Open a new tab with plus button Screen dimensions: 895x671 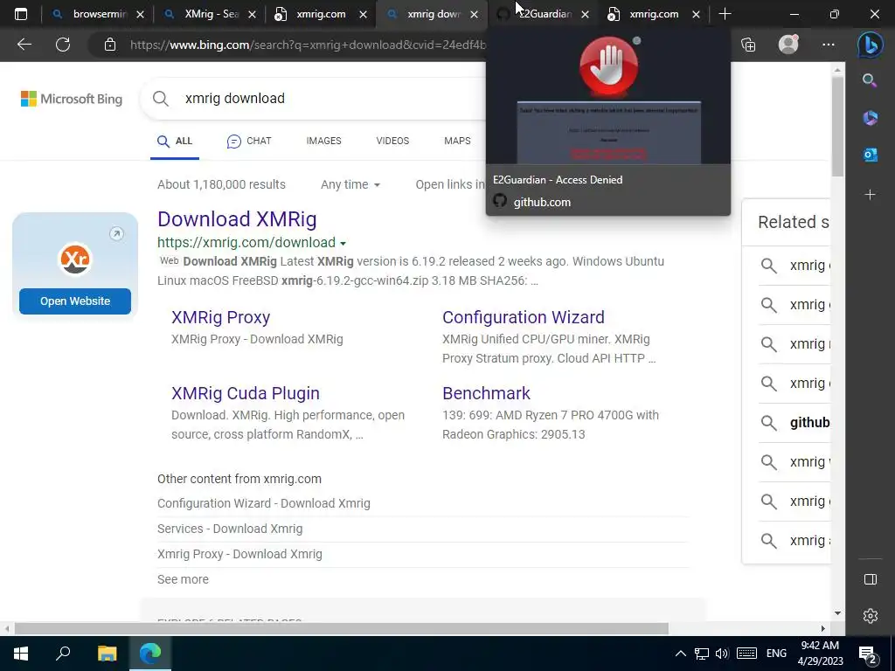click(725, 14)
